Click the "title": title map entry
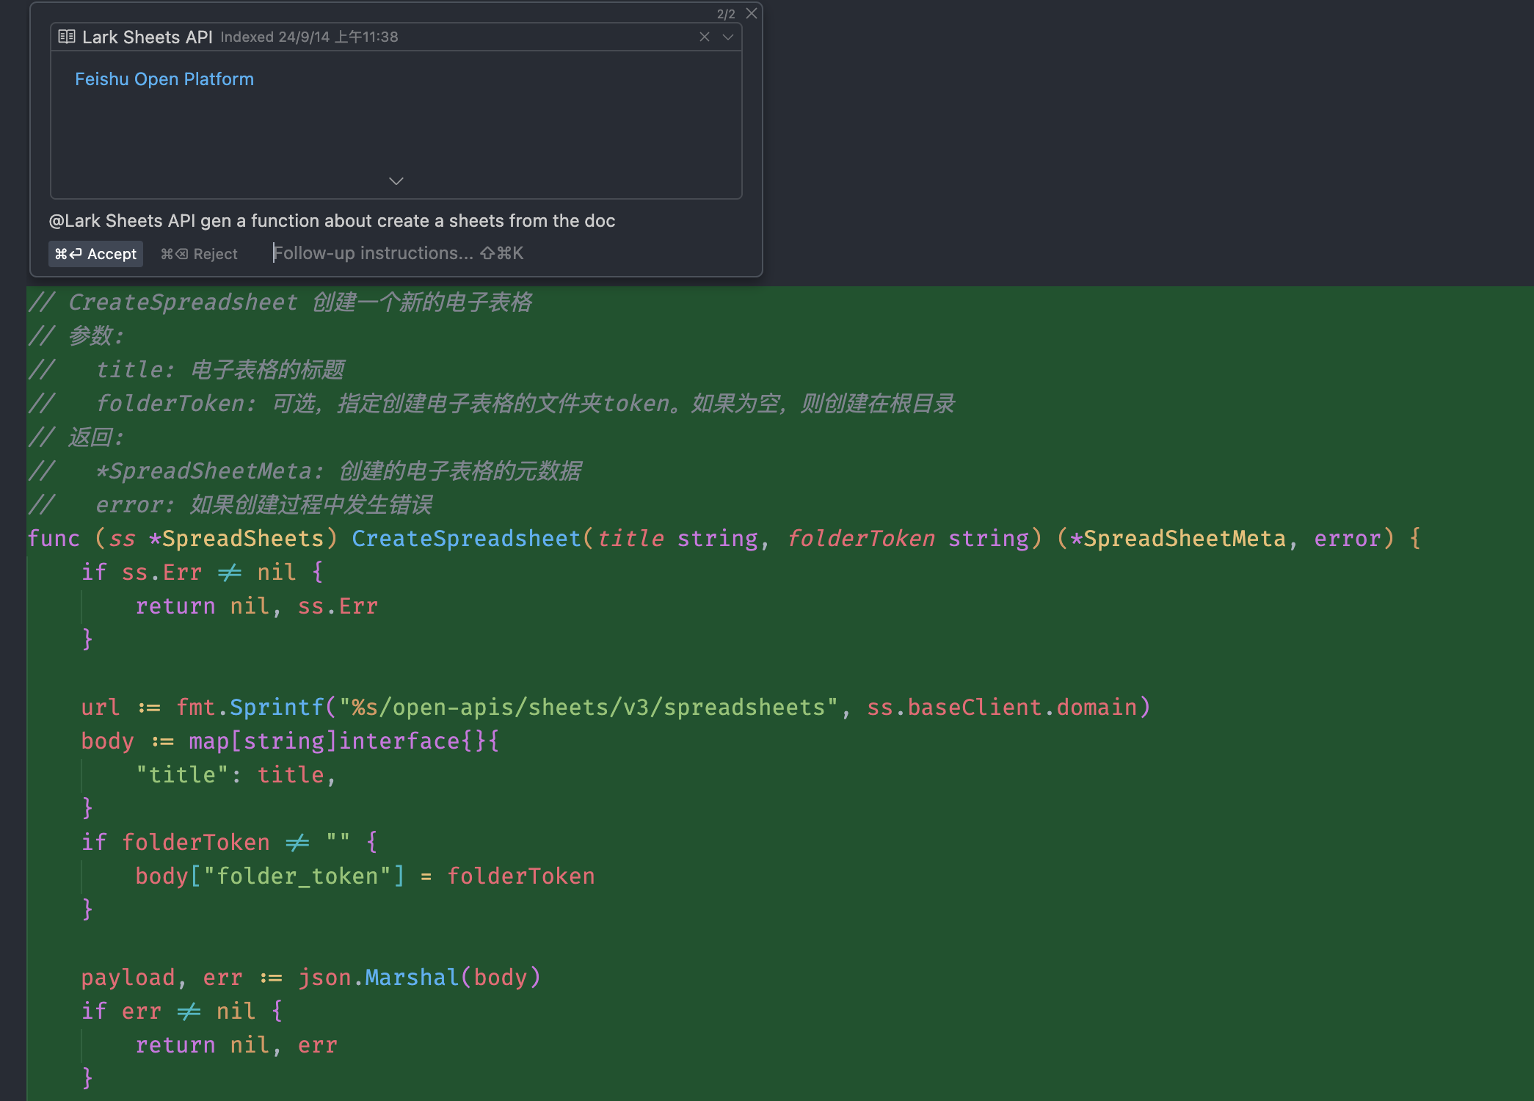 click(x=236, y=775)
